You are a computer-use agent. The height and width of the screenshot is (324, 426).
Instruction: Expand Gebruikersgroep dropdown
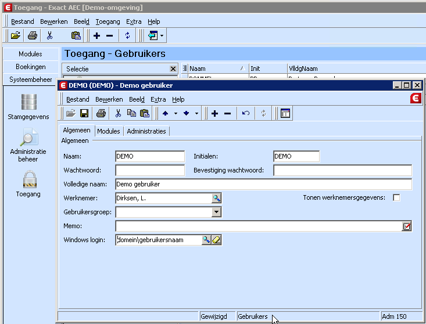(217, 212)
